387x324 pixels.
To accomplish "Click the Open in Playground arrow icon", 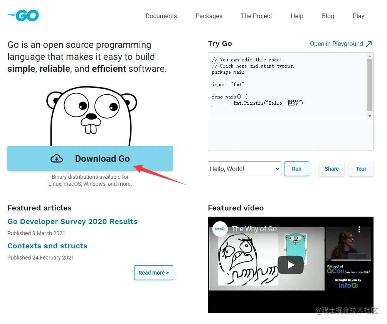I will [369, 44].
